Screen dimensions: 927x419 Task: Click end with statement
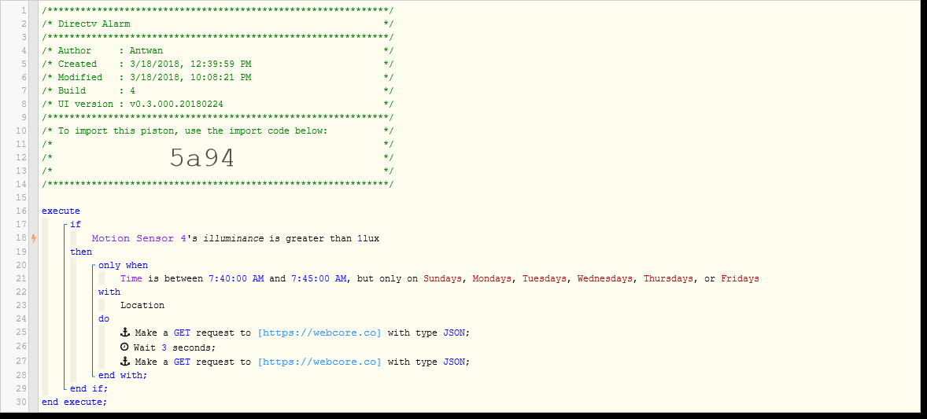point(123,375)
